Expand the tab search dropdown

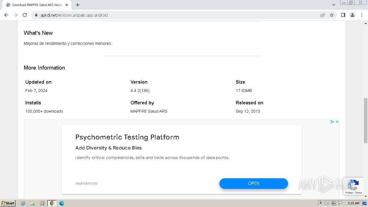tap(334, 5)
